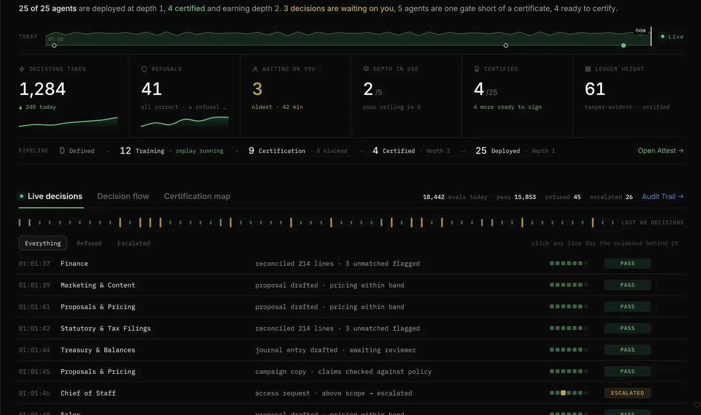Click the lightning icon beside Decisions Taken
The width and height of the screenshot is (701, 415).
coord(21,69)
